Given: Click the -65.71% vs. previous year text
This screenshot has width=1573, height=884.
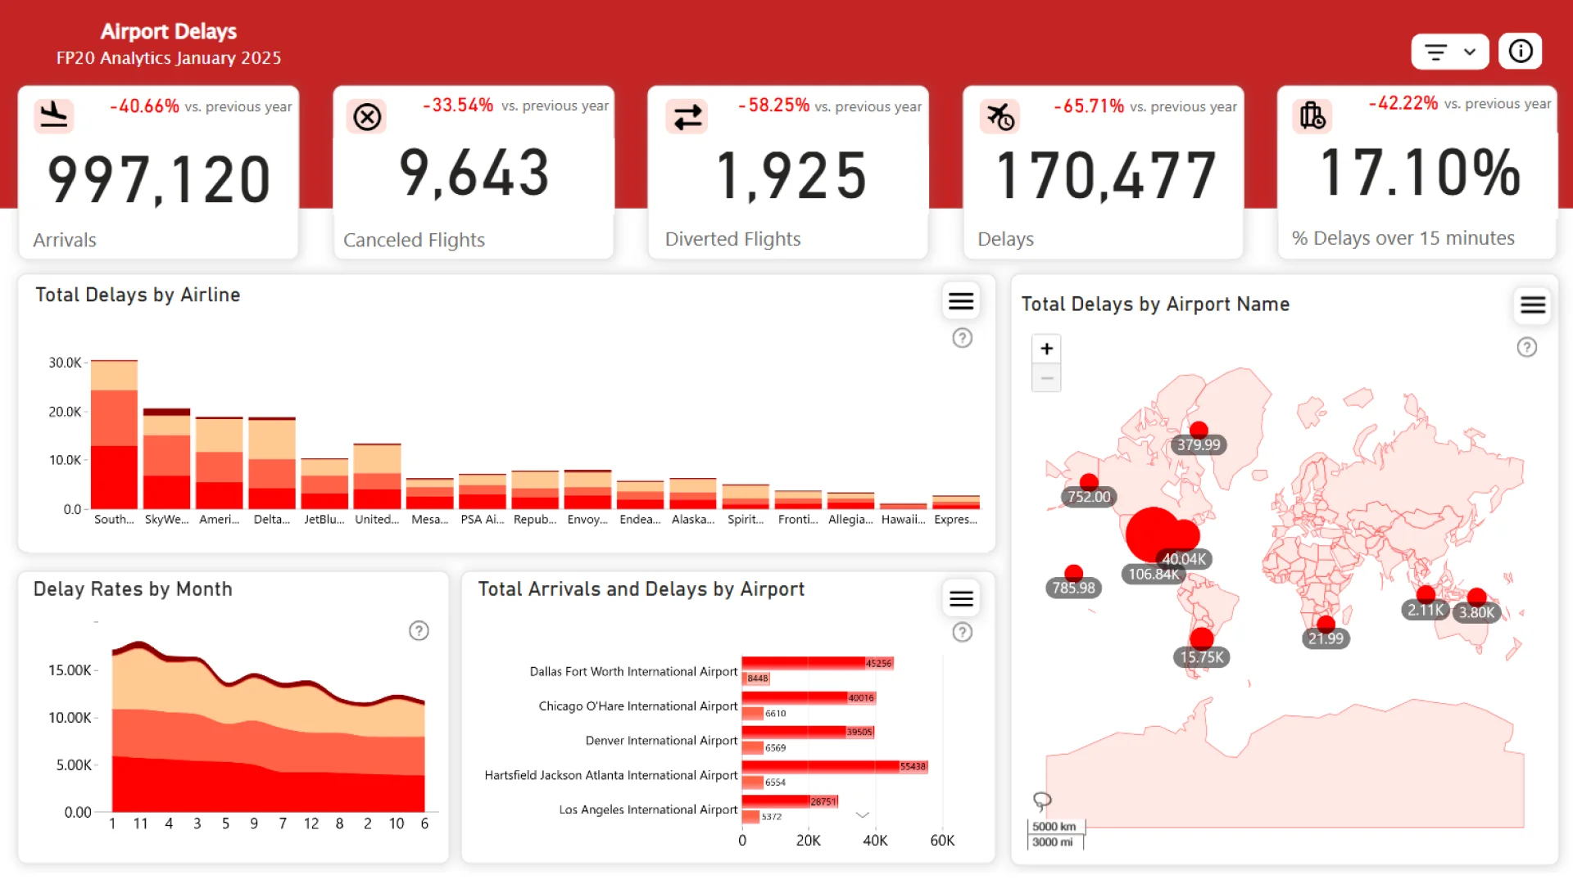Looking at the screenshot, I should tap(1145, 106).
